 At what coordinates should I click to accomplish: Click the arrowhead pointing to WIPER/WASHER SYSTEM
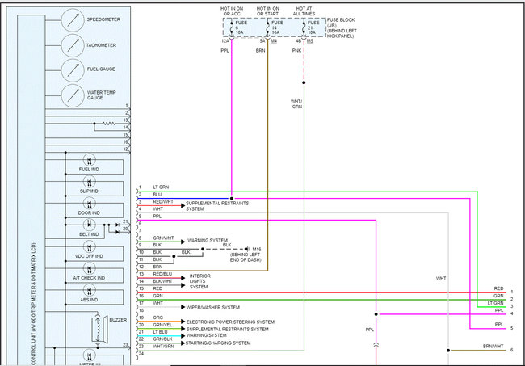point(183,307)
